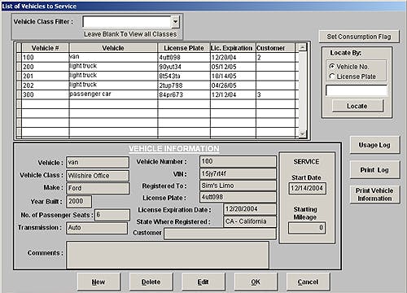This screenshot has height=293, width=407.
Task: Click the Locate button
Action: pyautogui.click(x=357, y=106)
